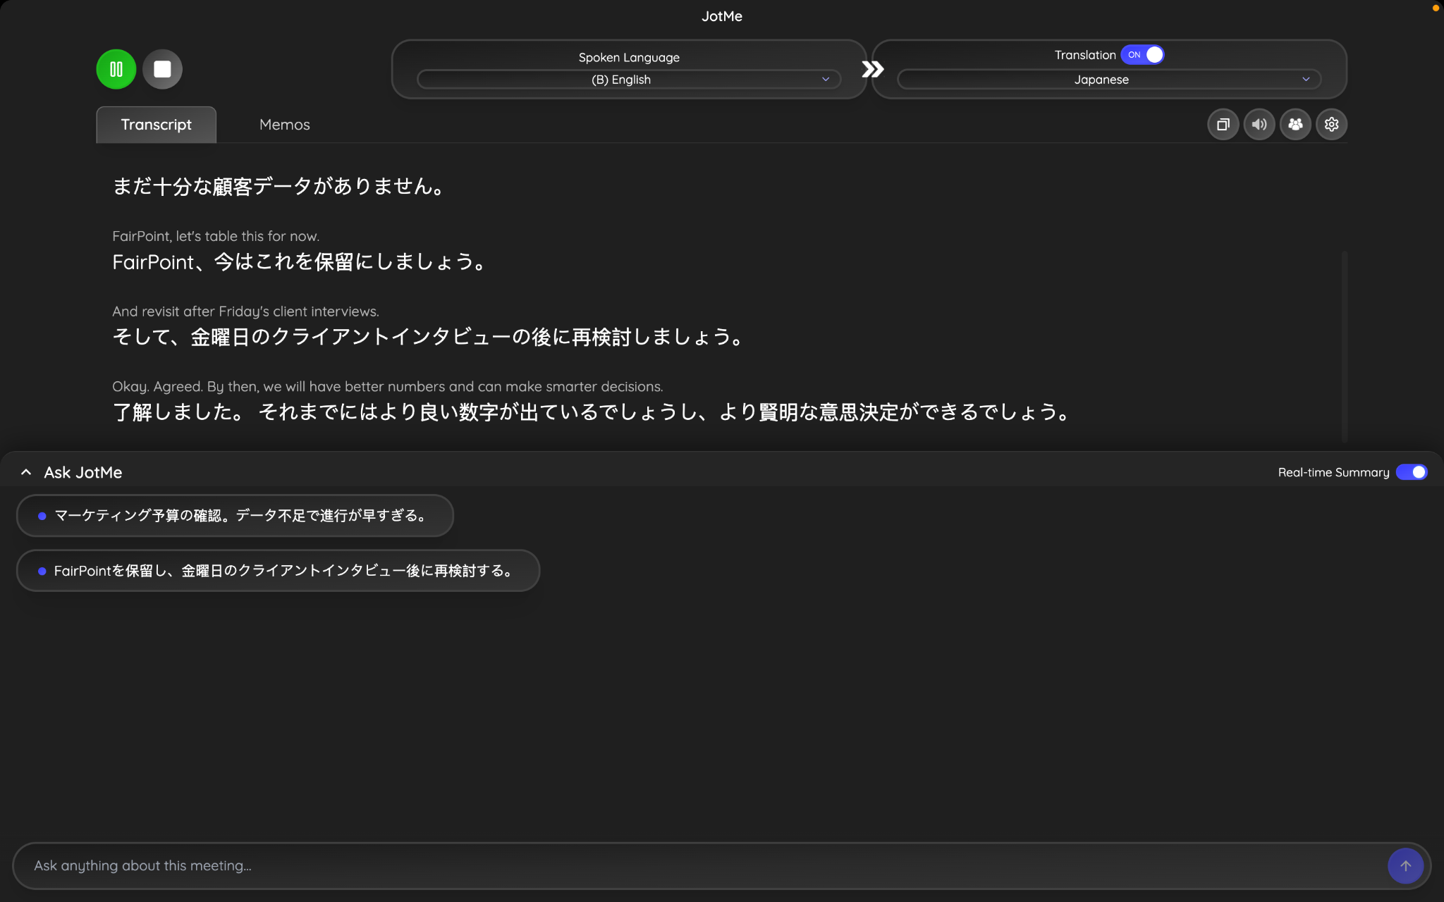Screen dimensions: 1444x902
Task: Send the question with the arrow button
Action: (1405, 865)
